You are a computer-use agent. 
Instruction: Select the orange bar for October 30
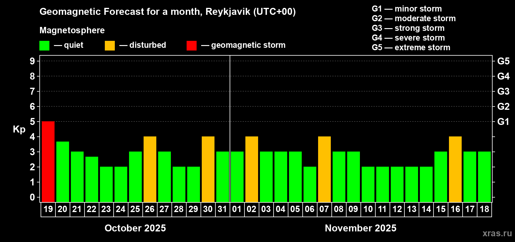tap(208, 169)
